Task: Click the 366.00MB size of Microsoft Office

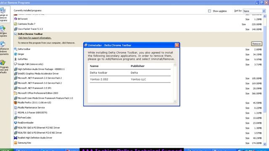Action: [x=257, y=94]
